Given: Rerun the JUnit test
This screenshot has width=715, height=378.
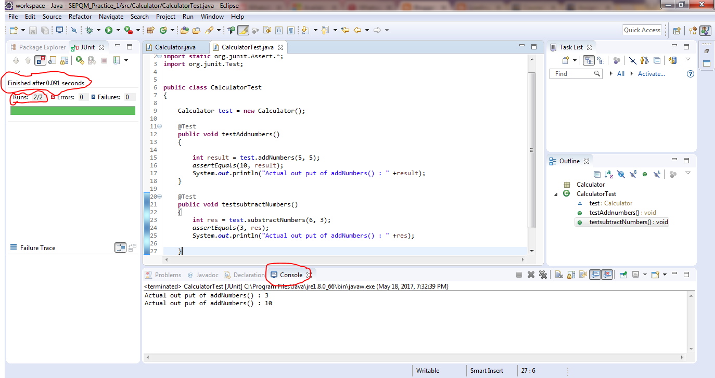Looking at the screenshot, I should 79,60.
